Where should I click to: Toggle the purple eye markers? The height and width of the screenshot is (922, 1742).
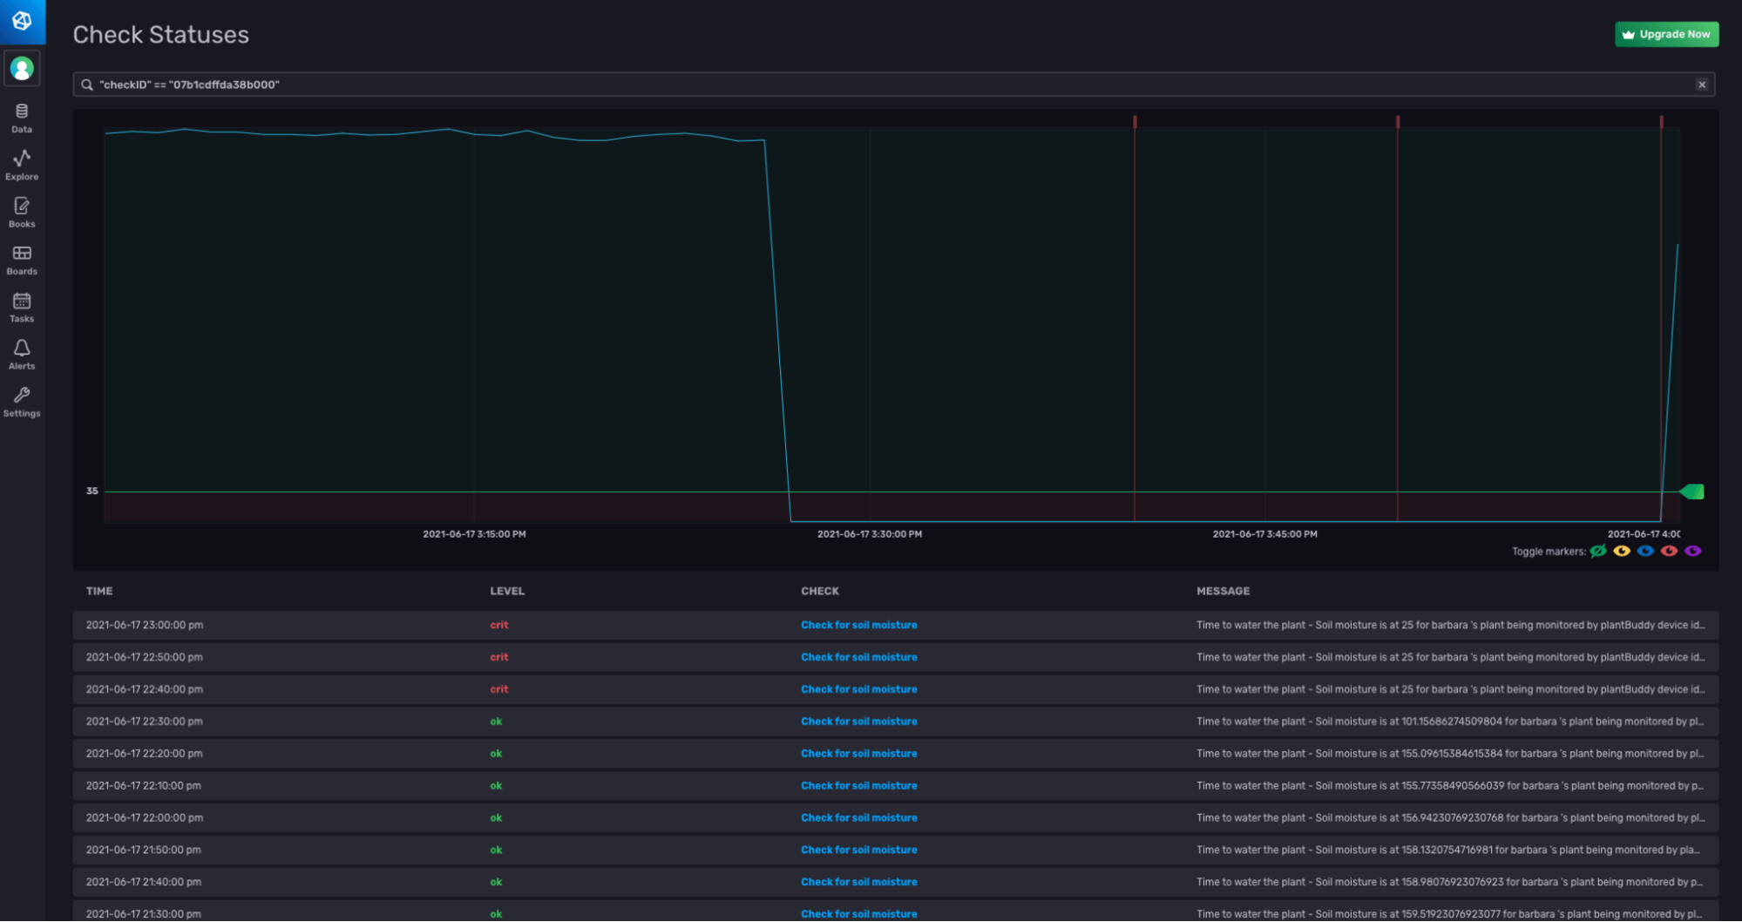[x=1692, y=551]
